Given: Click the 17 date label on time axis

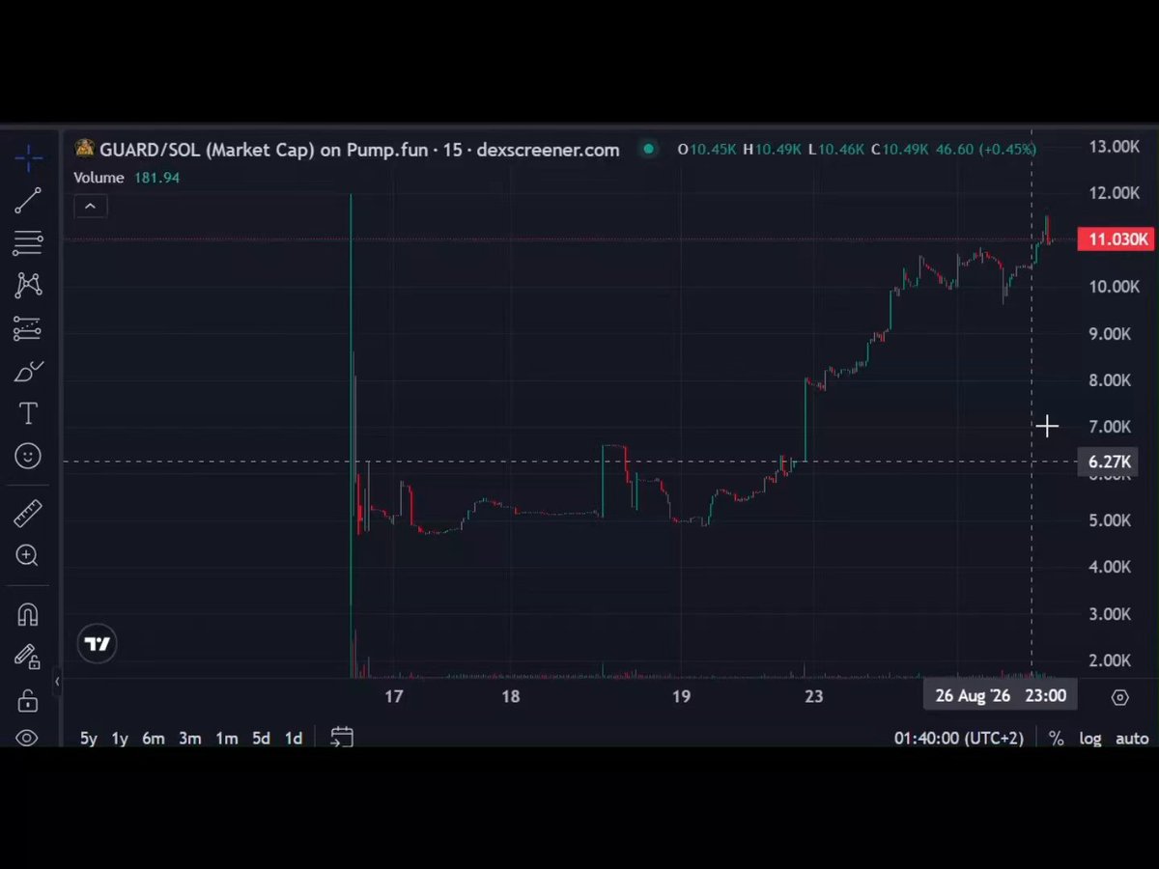Looking at the screenshot, I should (393, 697).
